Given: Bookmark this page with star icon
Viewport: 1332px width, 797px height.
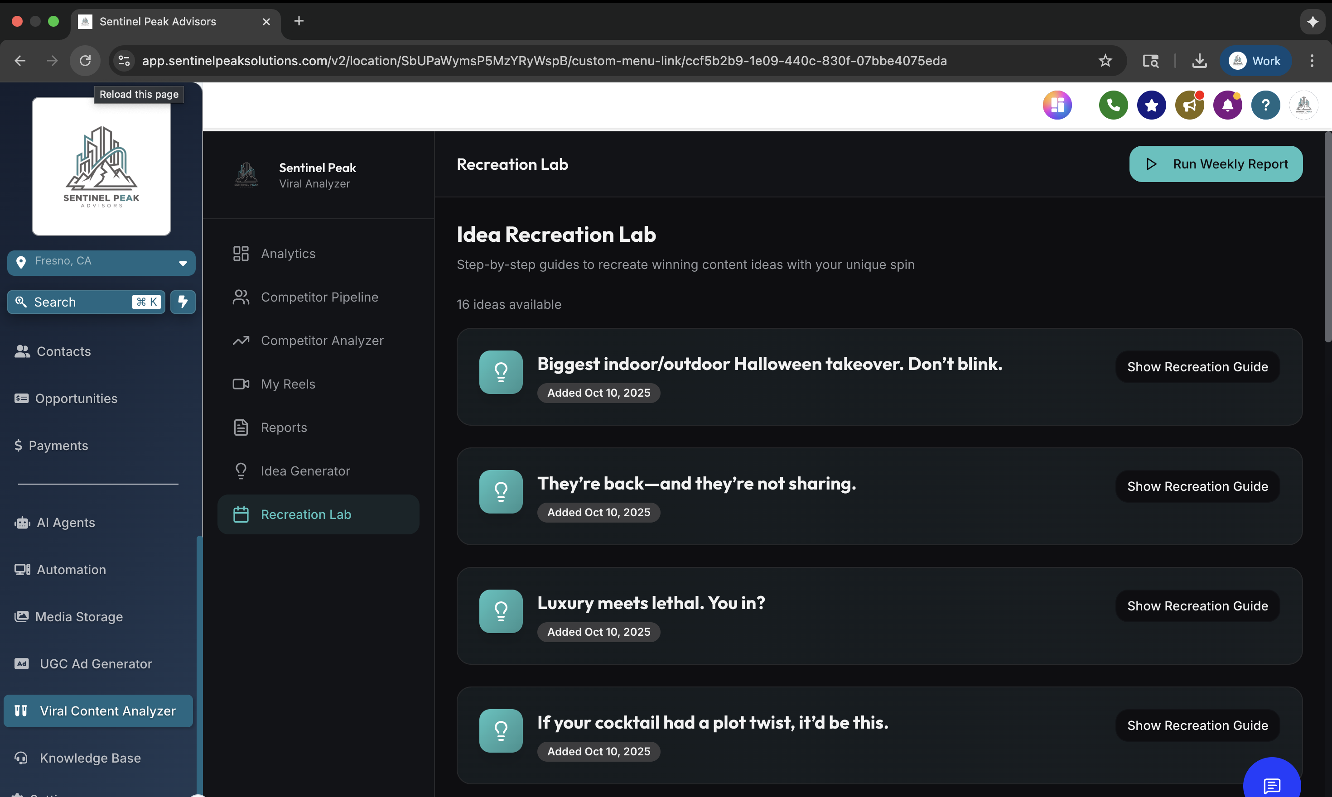Looking at the screenshot, I should click(1105, 61).
